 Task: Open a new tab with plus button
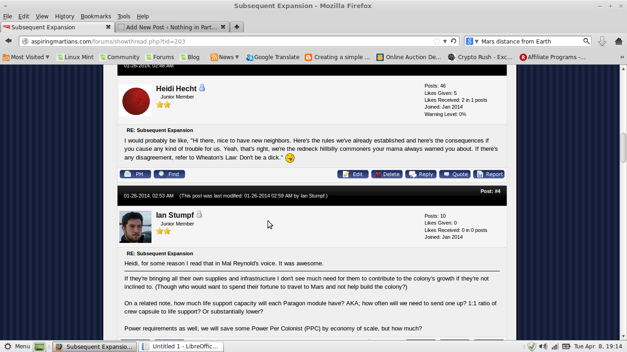point(236,27)
